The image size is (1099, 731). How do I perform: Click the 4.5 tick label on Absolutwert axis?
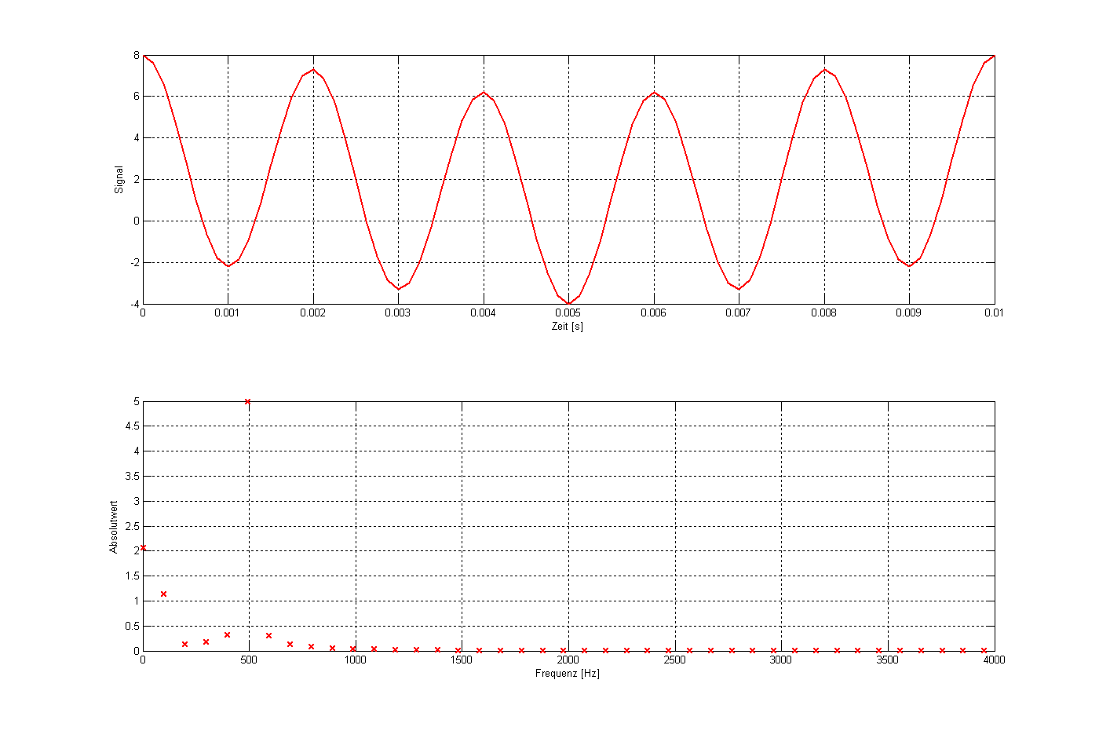coord(133,426)
